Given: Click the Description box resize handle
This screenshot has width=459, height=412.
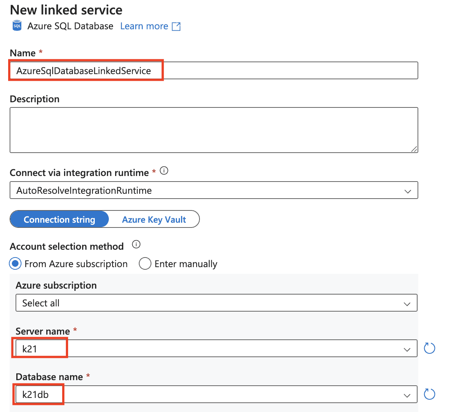Looking at the screenshot, I should pos(414,149).
